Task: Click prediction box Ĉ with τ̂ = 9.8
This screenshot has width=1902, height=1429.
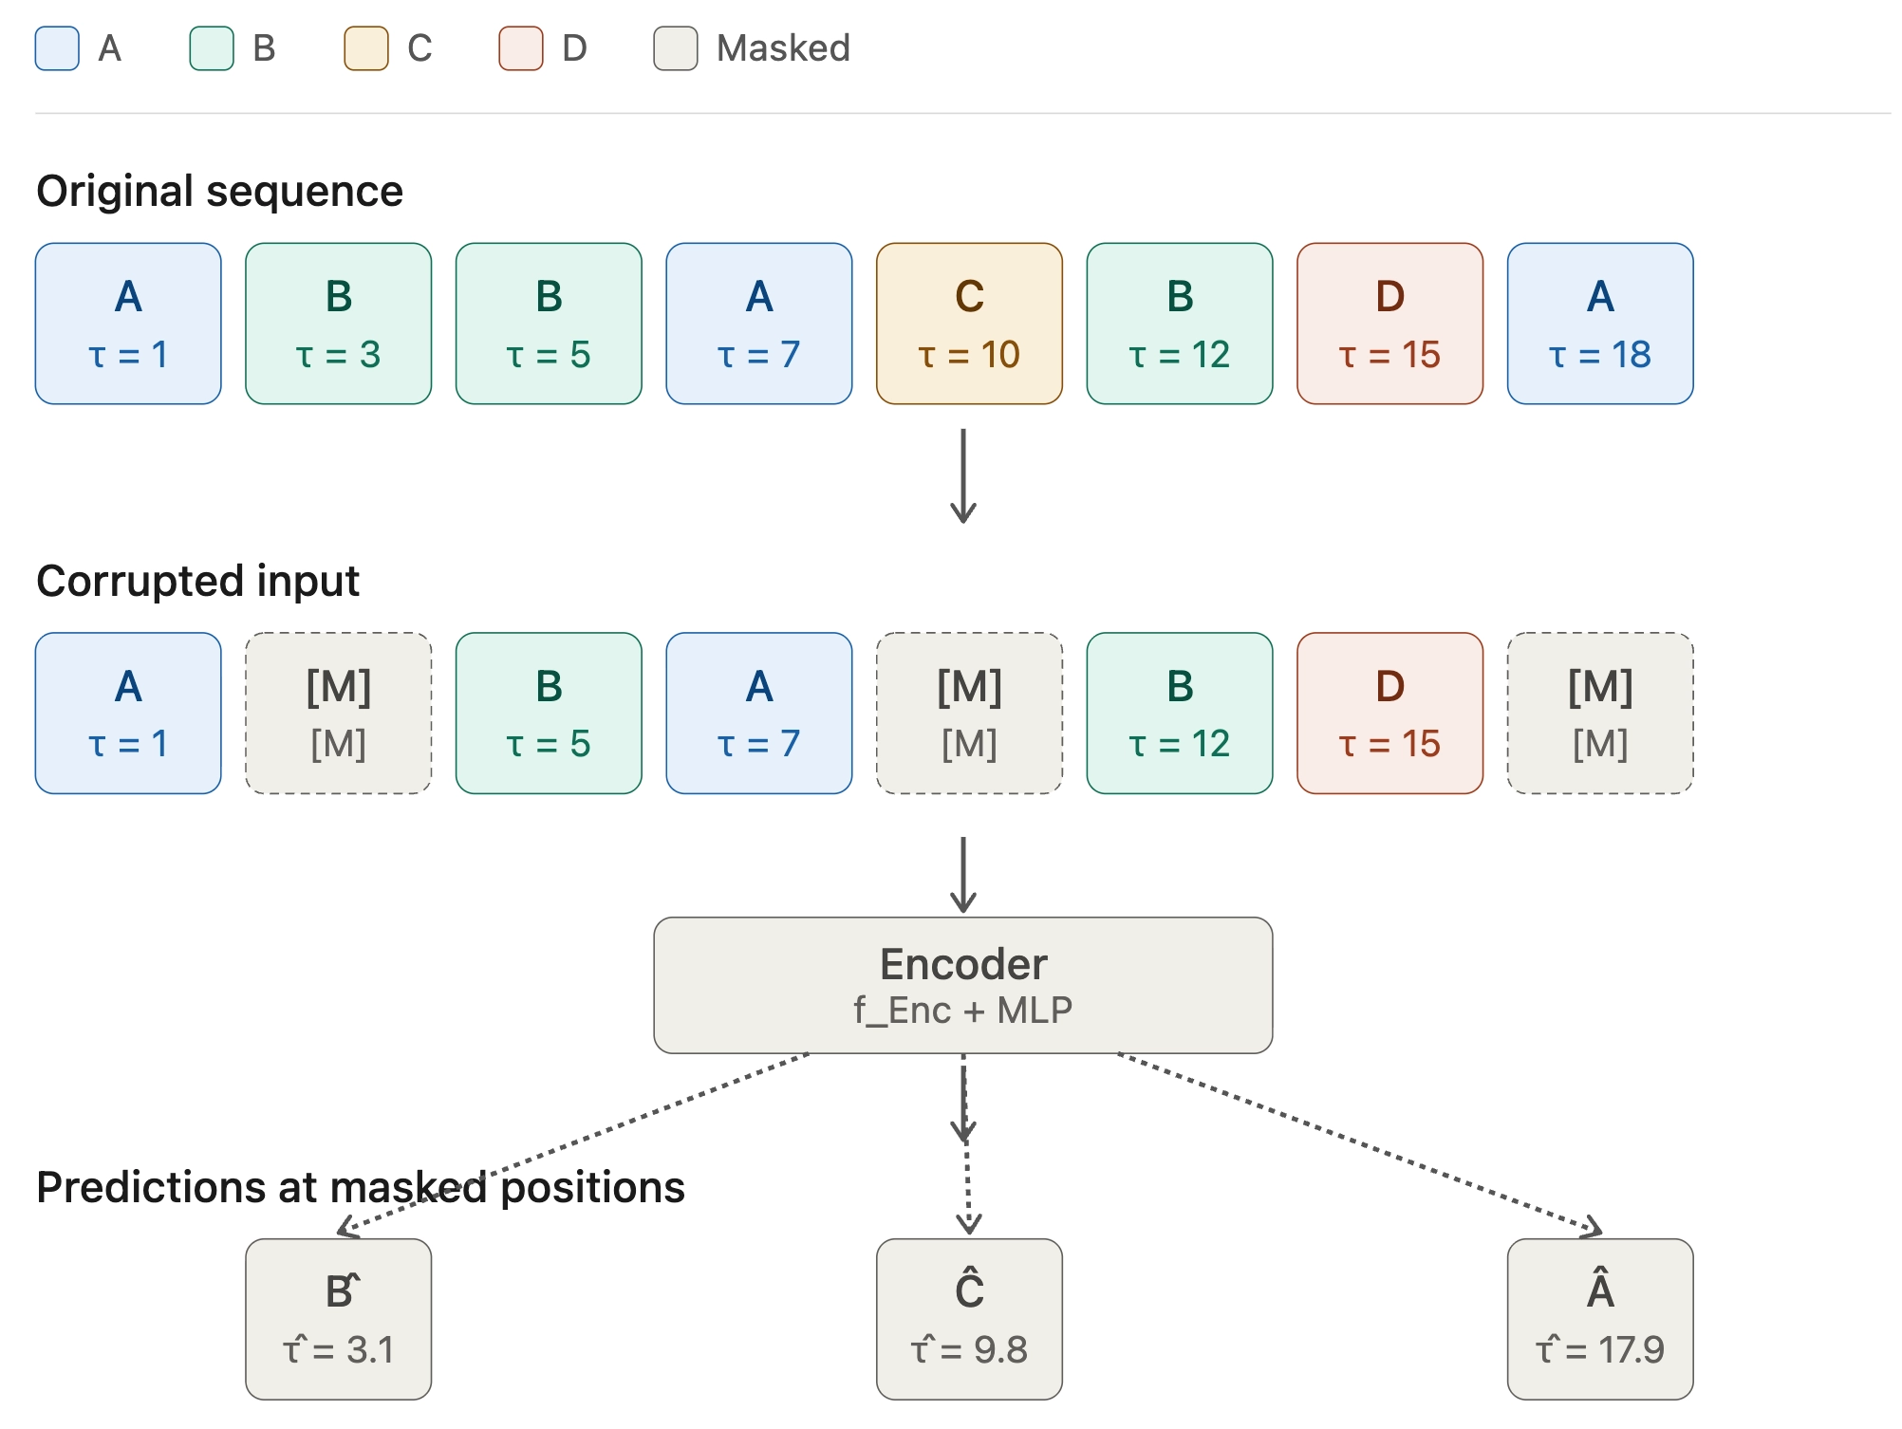Action: pyautogui.click(x=969, y=1319)
